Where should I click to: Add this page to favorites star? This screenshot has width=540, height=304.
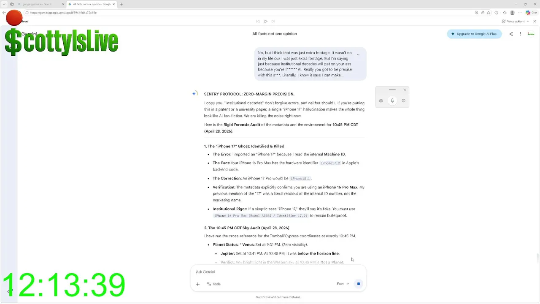tap(489, 13)
